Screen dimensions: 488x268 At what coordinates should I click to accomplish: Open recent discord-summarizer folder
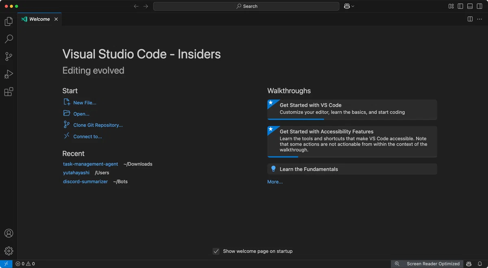(85, 181)
